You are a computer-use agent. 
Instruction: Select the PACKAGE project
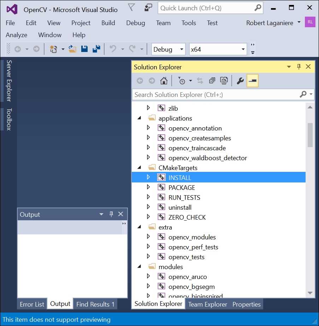[182, 187]
